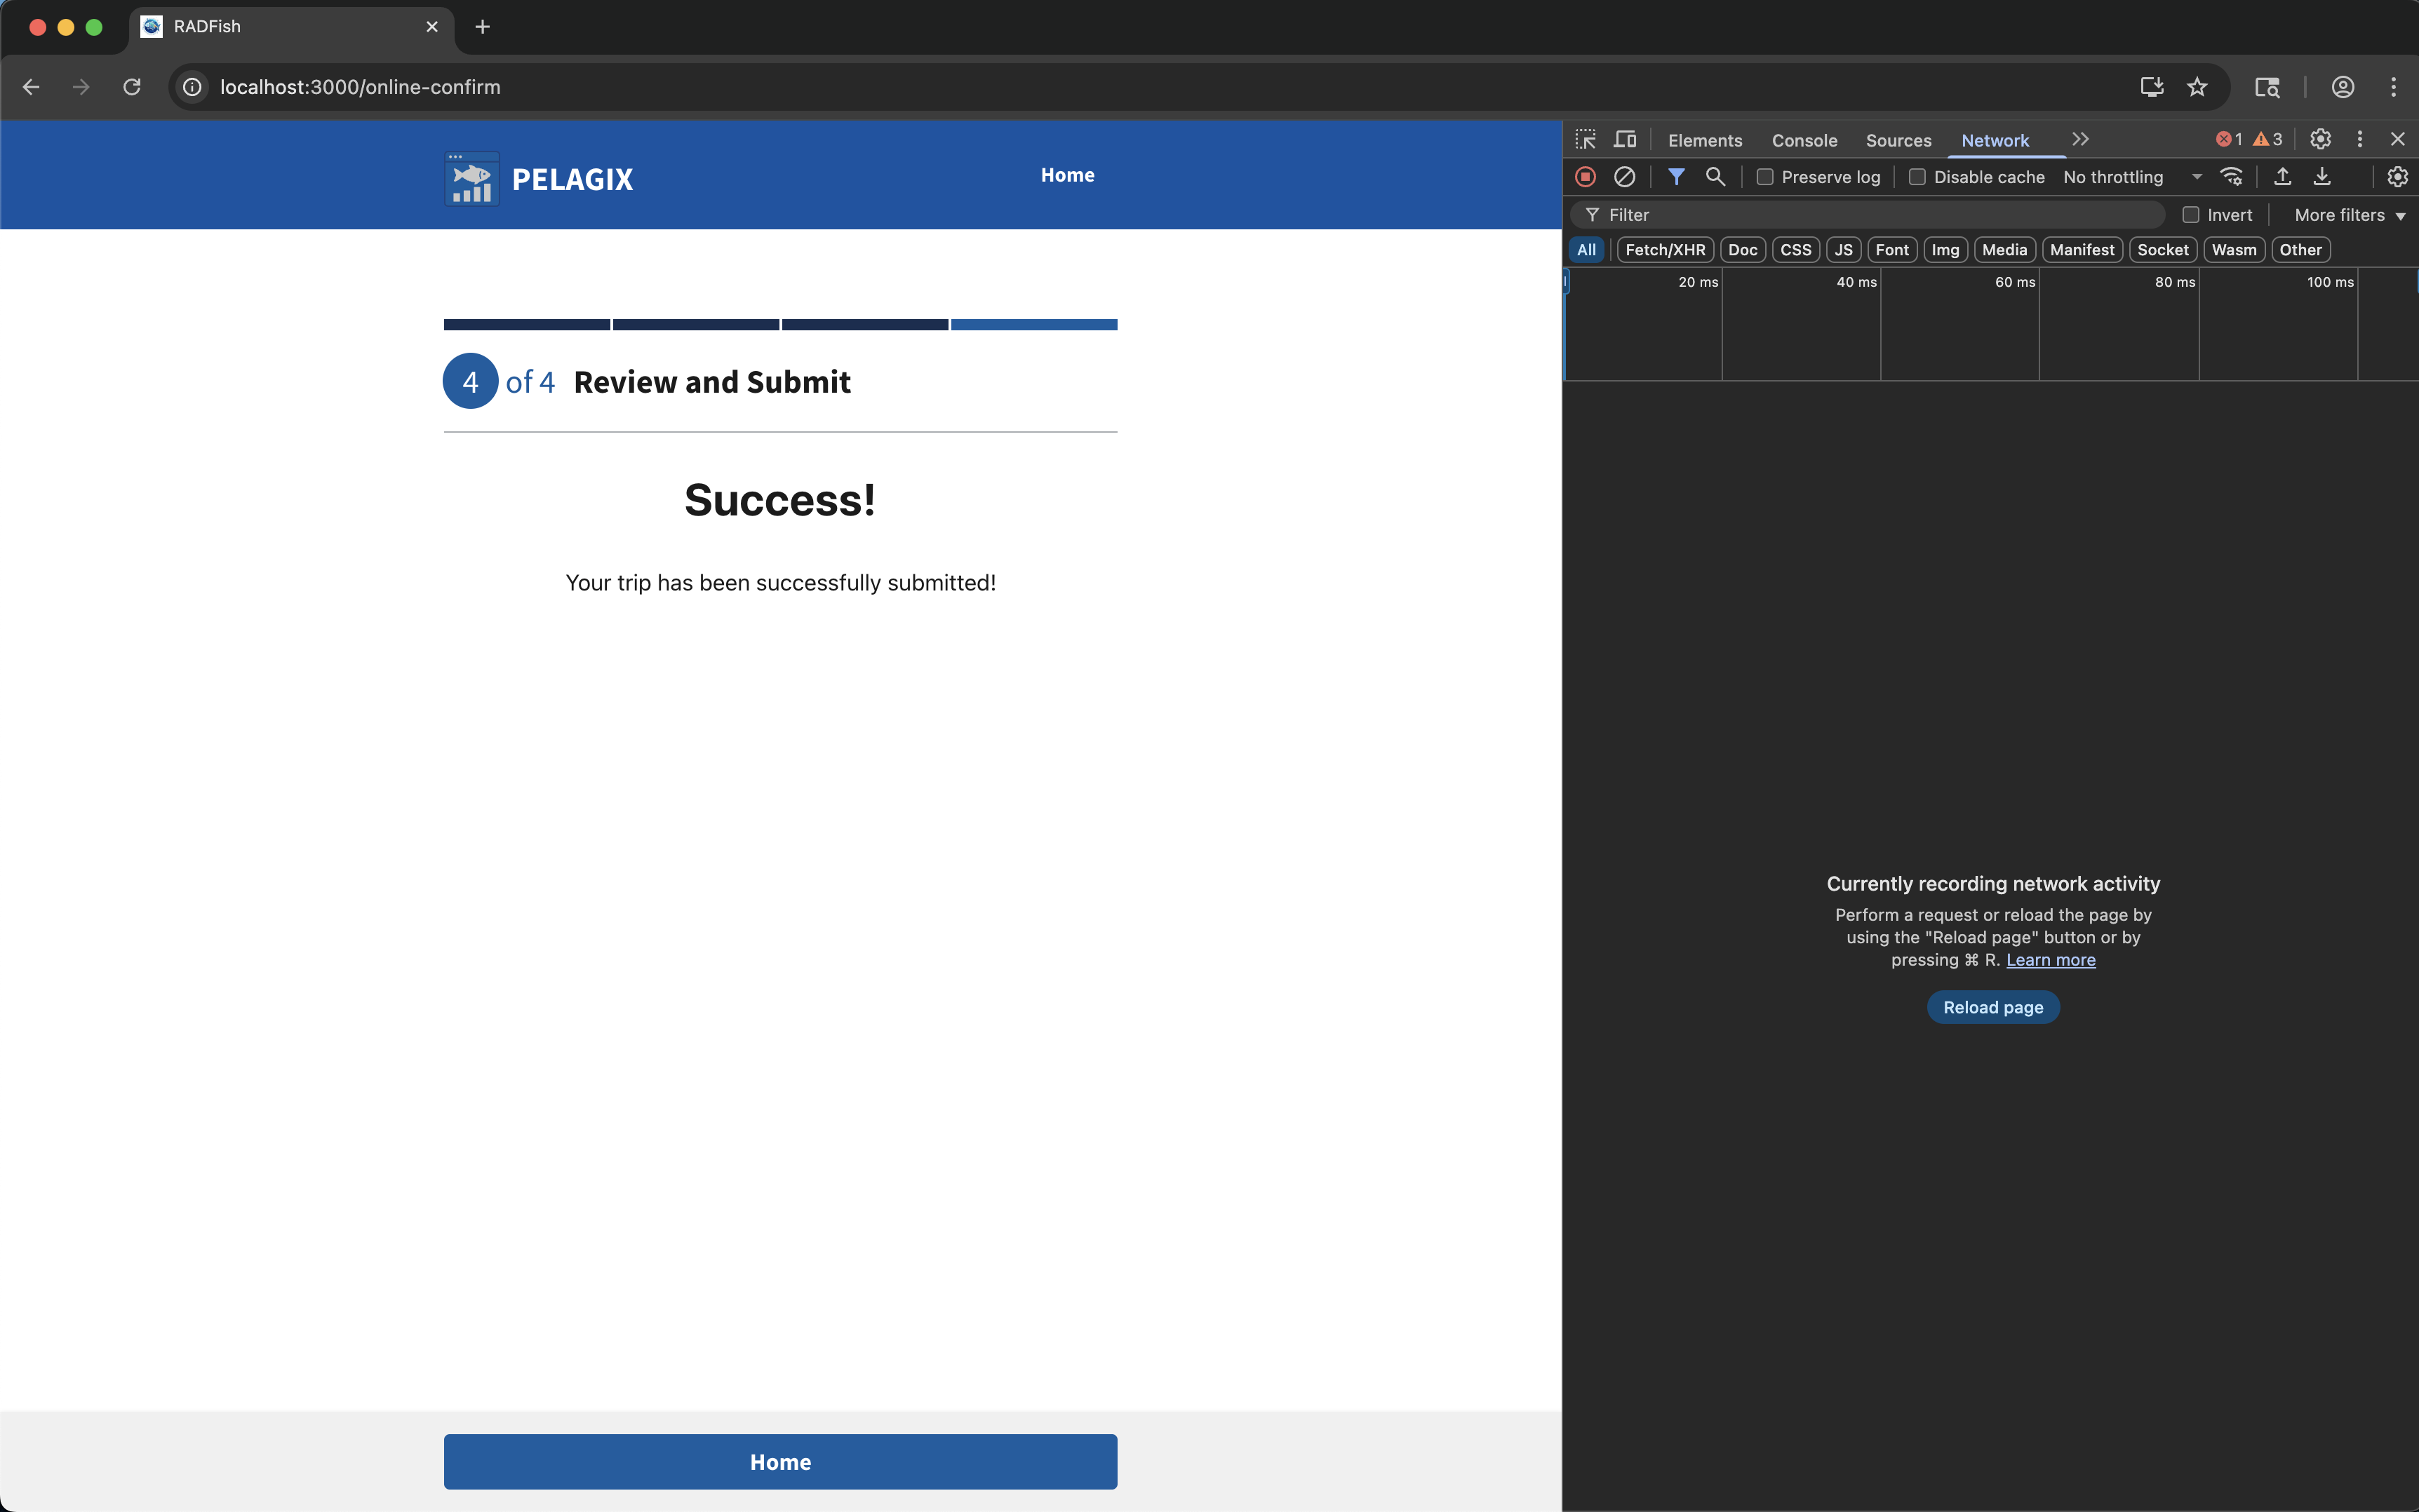Open the Learn more link

click(2050, 960)
